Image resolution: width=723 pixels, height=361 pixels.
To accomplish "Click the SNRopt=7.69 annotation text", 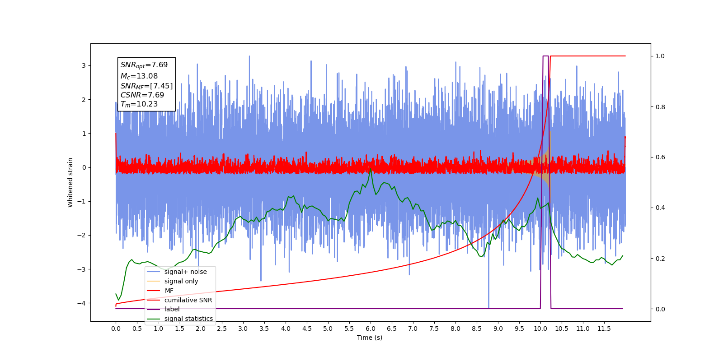I will (x=144, y=65).
